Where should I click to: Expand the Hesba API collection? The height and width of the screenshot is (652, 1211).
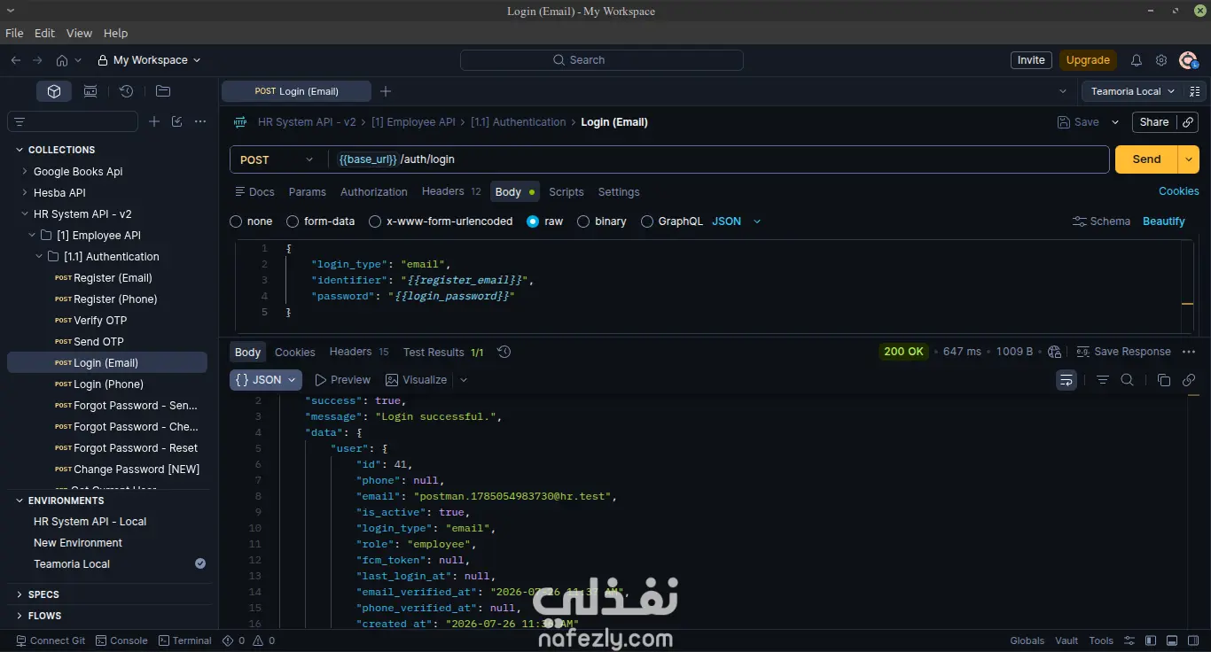coord(24,193)
